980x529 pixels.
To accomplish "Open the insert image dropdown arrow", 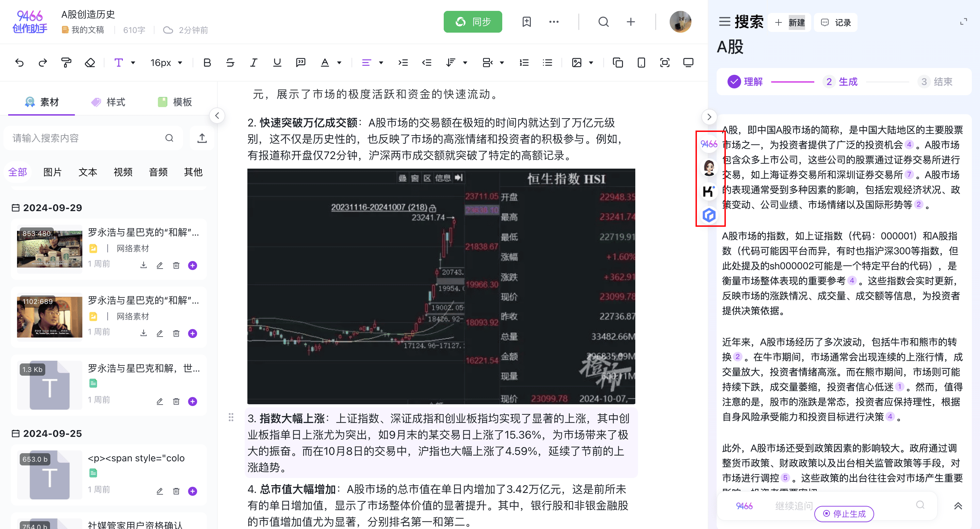I will tap(591, 63).
